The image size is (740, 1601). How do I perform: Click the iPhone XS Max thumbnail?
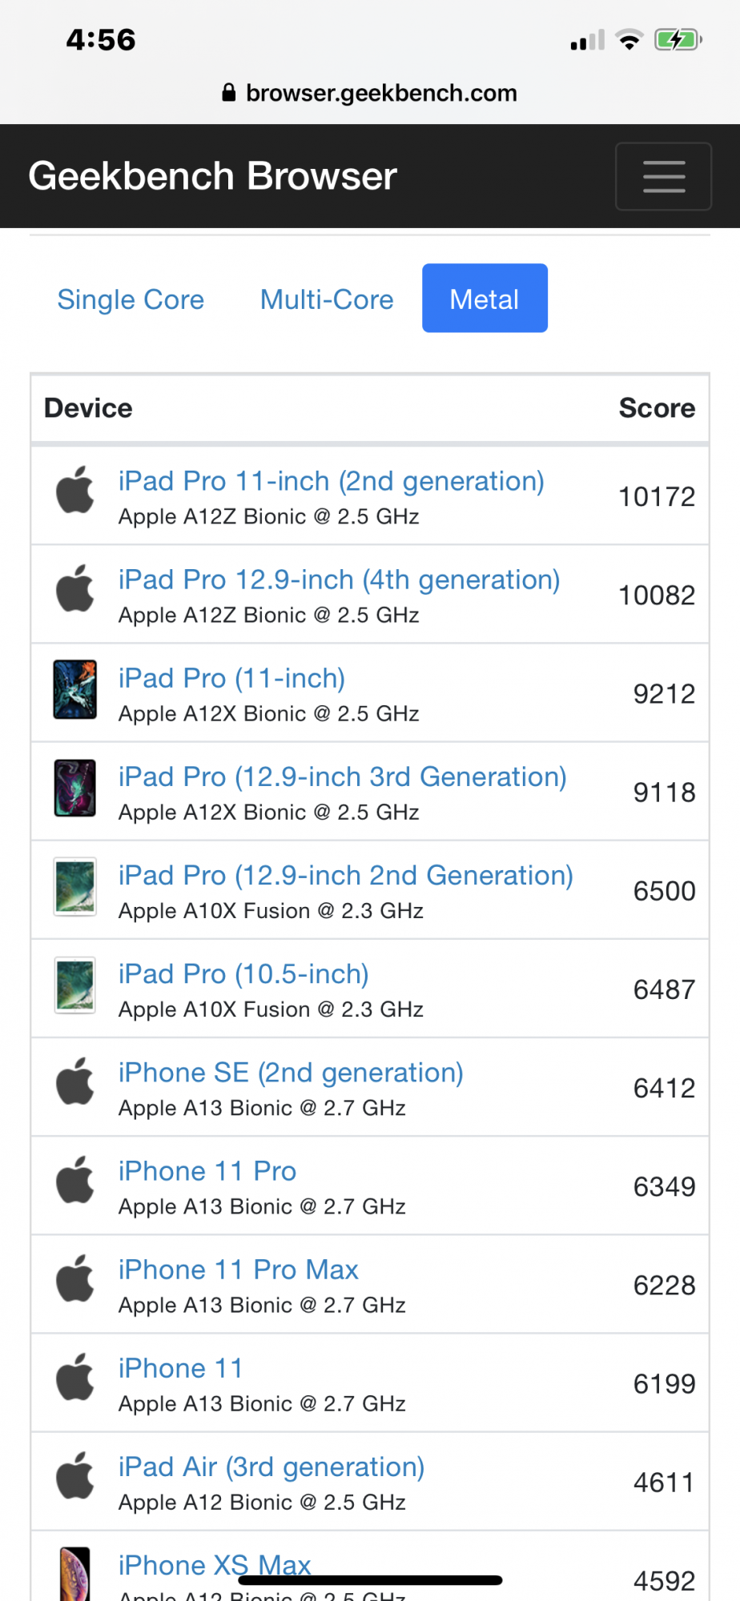pyautogui.click(x=75, y=1574)
